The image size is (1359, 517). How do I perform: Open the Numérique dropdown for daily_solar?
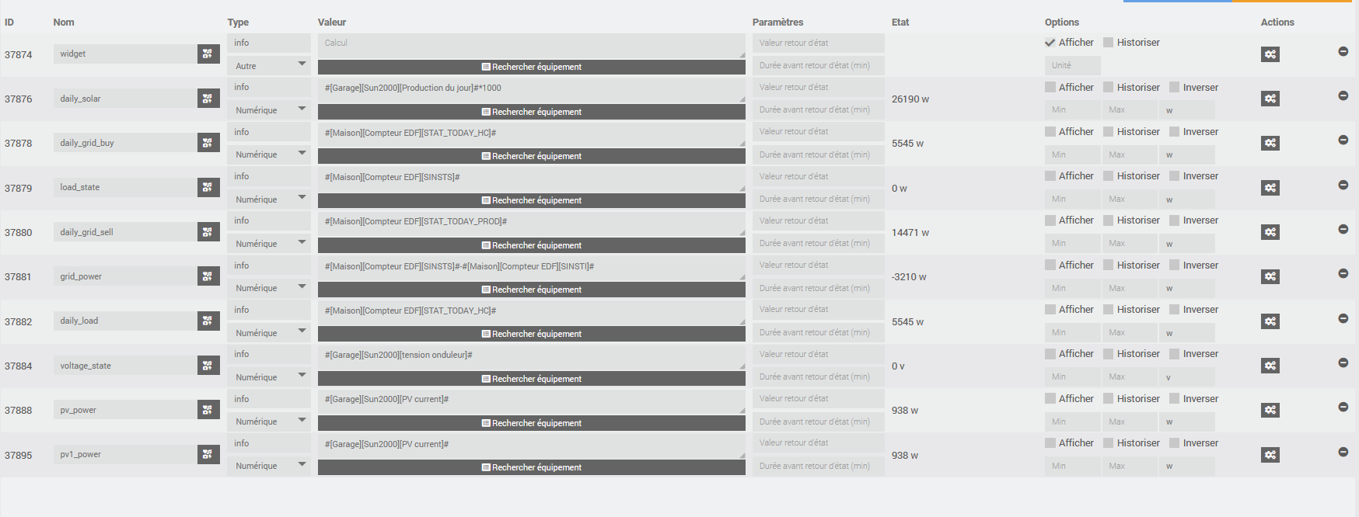click(268, 109)
